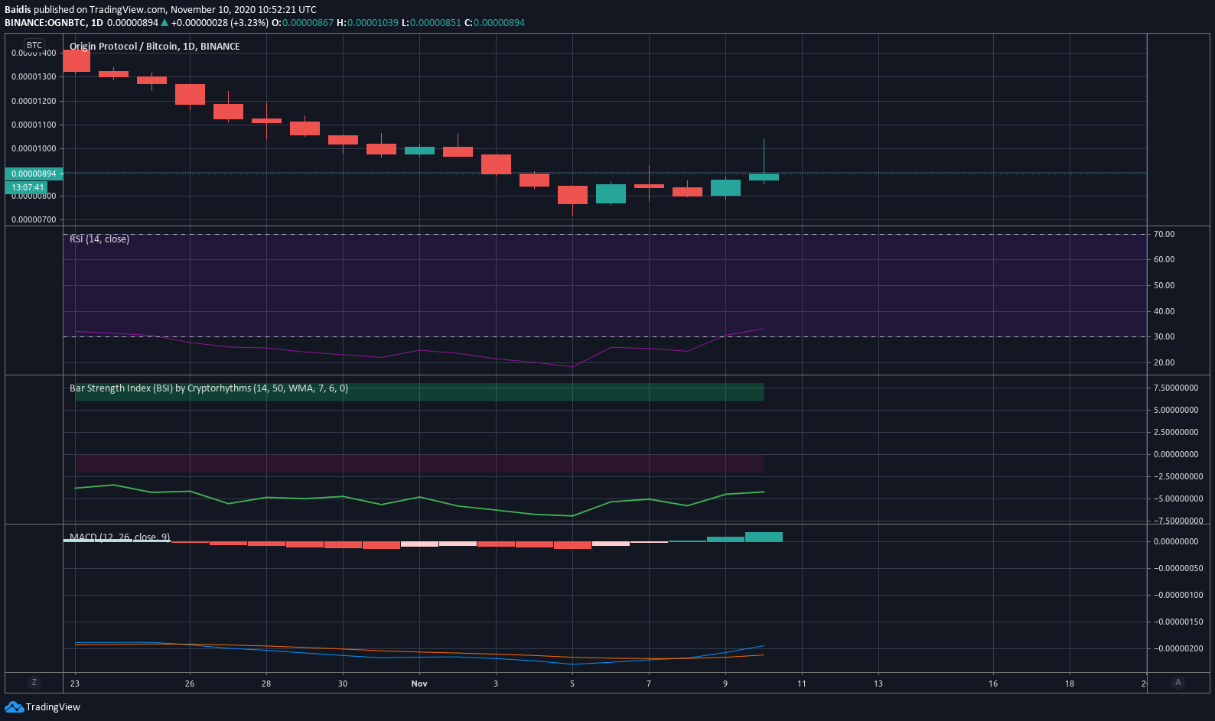Click date axis label 28
Image resolution: width=1215 pixels, height=721 pixels.
(x=266, y=684)
